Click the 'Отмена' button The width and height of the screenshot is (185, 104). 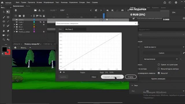pos(131,77)
